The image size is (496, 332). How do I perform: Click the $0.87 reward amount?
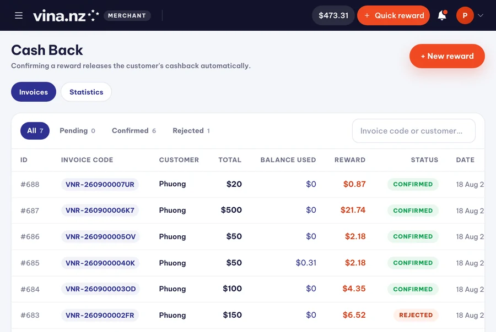(x=354, y=184)
